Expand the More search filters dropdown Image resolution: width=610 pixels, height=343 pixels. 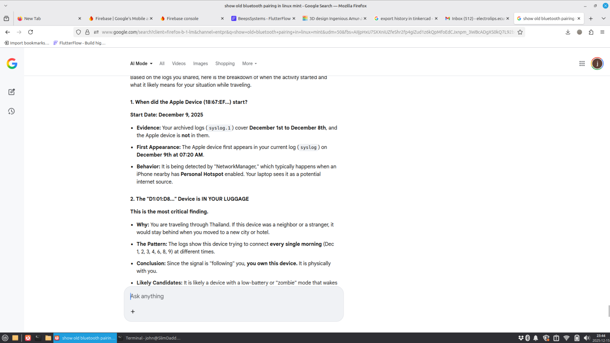click(x=249, y=64)
